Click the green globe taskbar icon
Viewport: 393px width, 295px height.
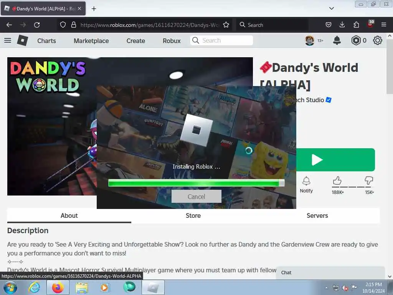(x=129, y=287)
